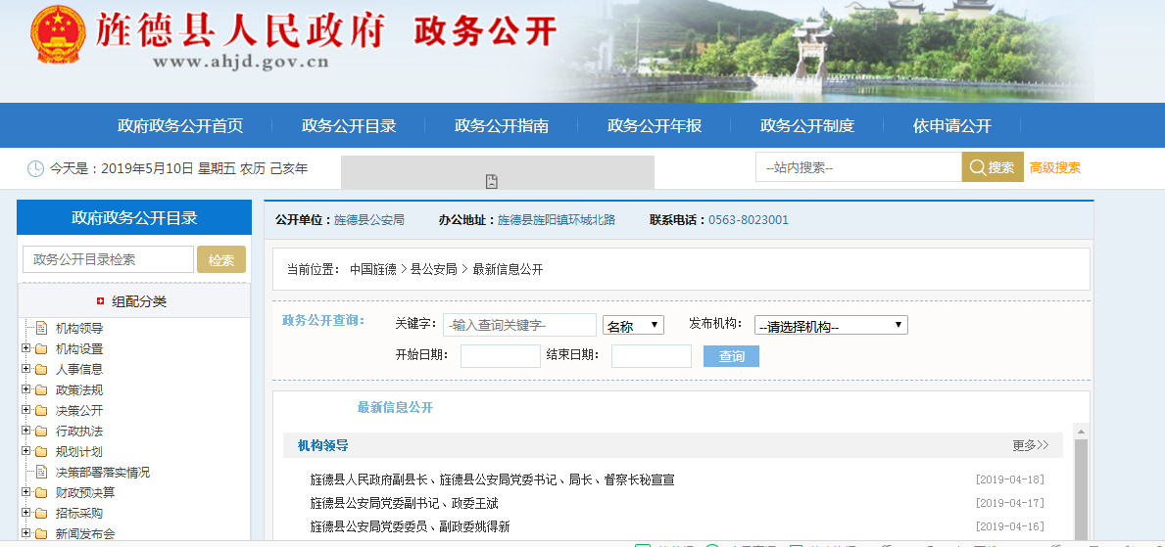Screen dimensions: 1165x547
Task: Click the folder icon next to 招标采购
Action: pos(41,514)
